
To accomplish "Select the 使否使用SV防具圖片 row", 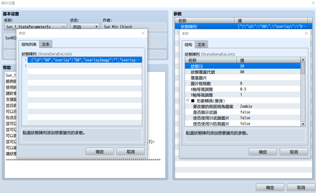I will (243, 124).
